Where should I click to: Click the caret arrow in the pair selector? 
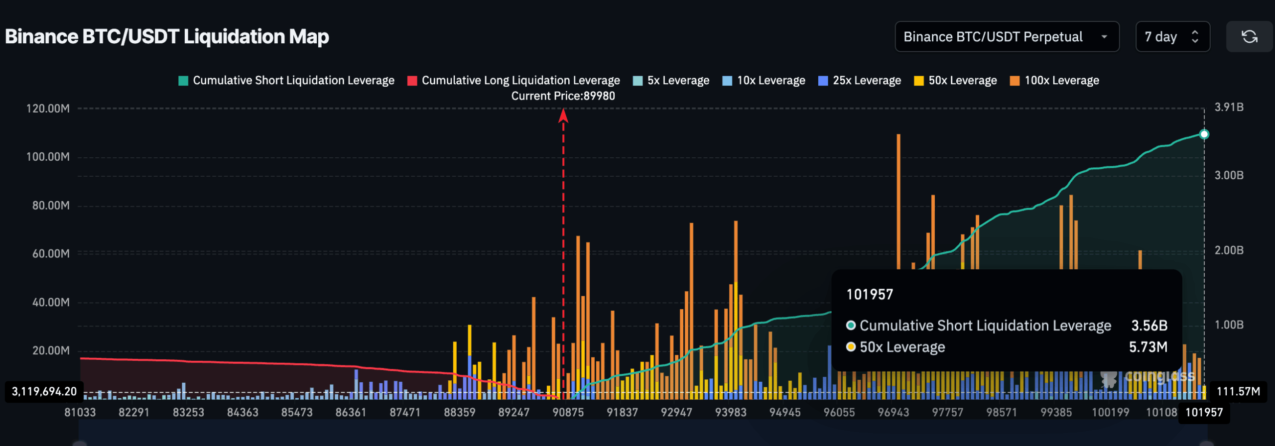click(1104, 37)
